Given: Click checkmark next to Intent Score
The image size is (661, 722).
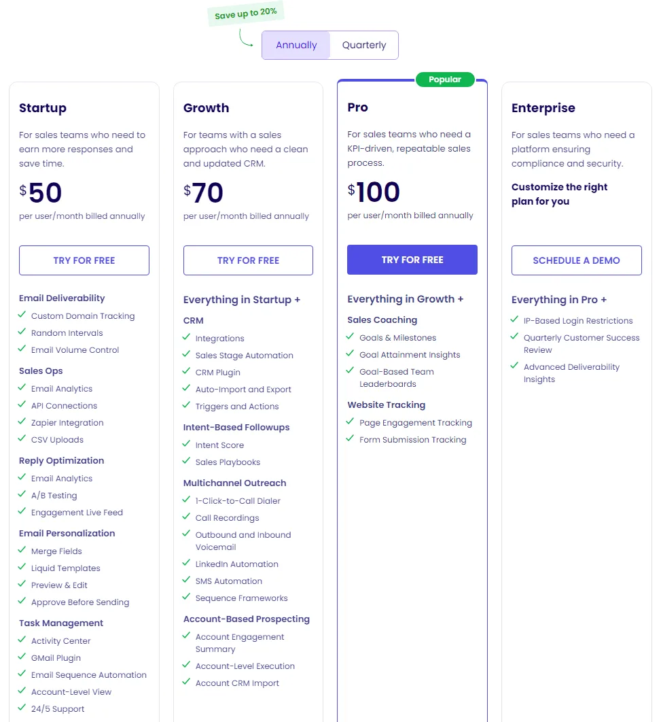Looking at the screenshot, I should point(187,445).
